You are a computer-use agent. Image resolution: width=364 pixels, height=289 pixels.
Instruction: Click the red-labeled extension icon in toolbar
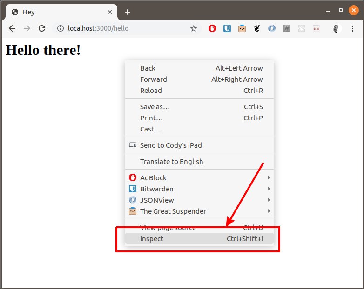click(317, 28)
